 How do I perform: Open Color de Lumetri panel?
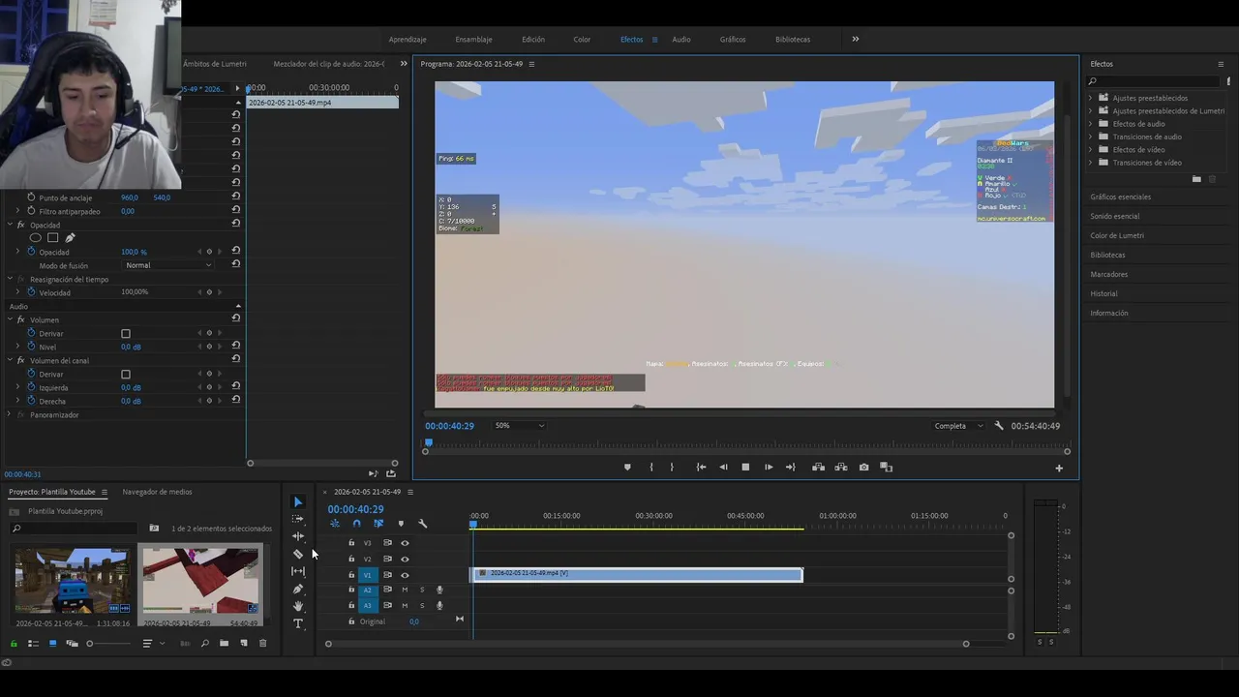pos(1117,235)
